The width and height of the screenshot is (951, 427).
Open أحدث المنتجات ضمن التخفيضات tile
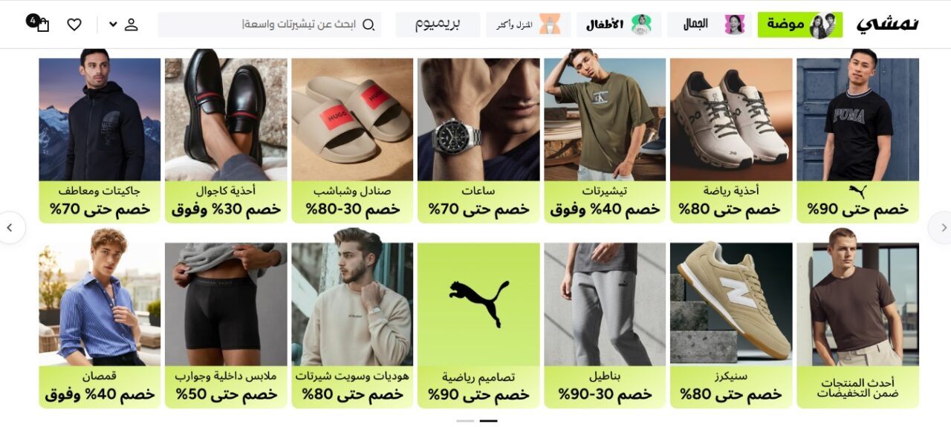[x=857, y=325]
